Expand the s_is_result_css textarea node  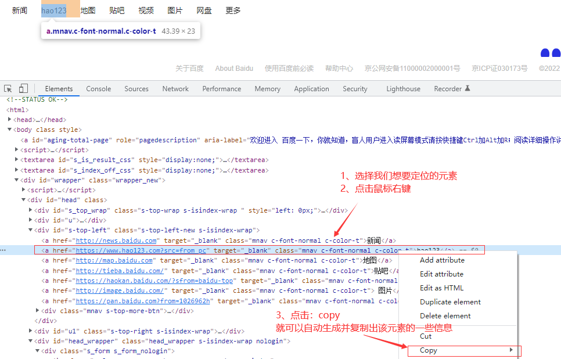click(16, 160)
